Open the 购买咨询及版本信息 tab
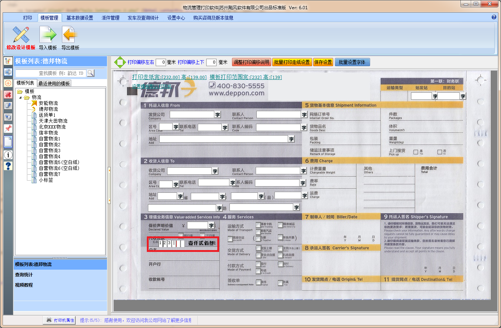This screenshot has width=501, height=328. [213, 18]
